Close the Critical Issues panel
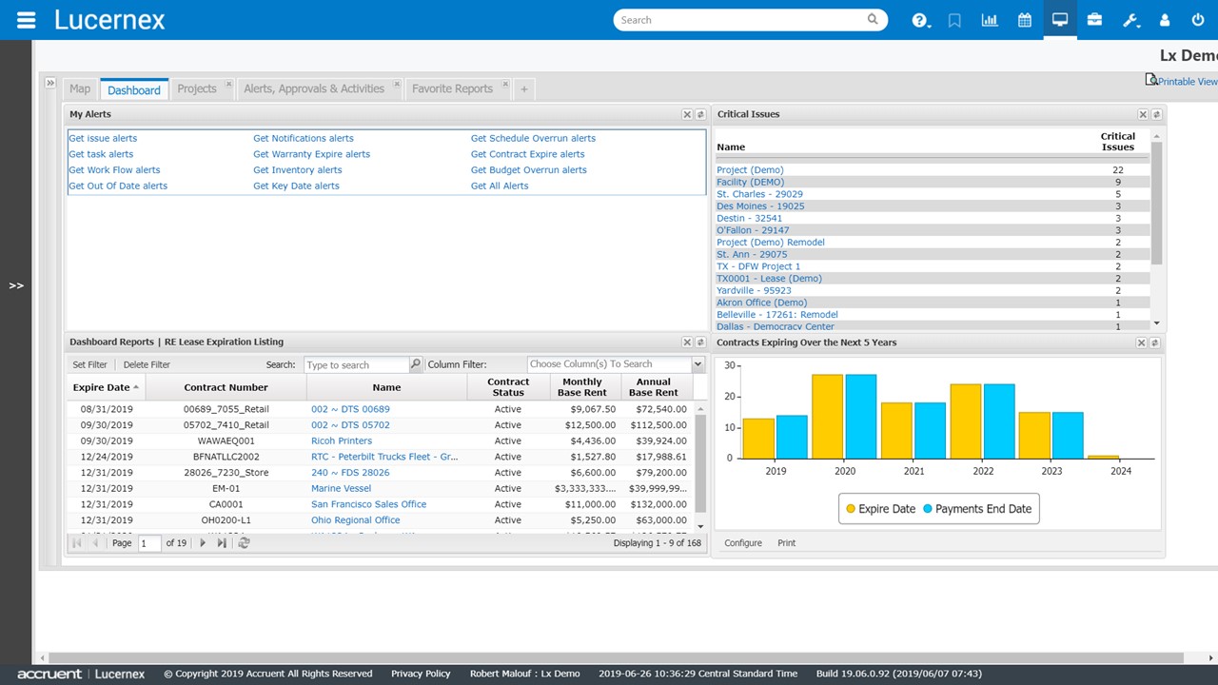The width and height of the screenshot is (1218, 685). 1142,114
